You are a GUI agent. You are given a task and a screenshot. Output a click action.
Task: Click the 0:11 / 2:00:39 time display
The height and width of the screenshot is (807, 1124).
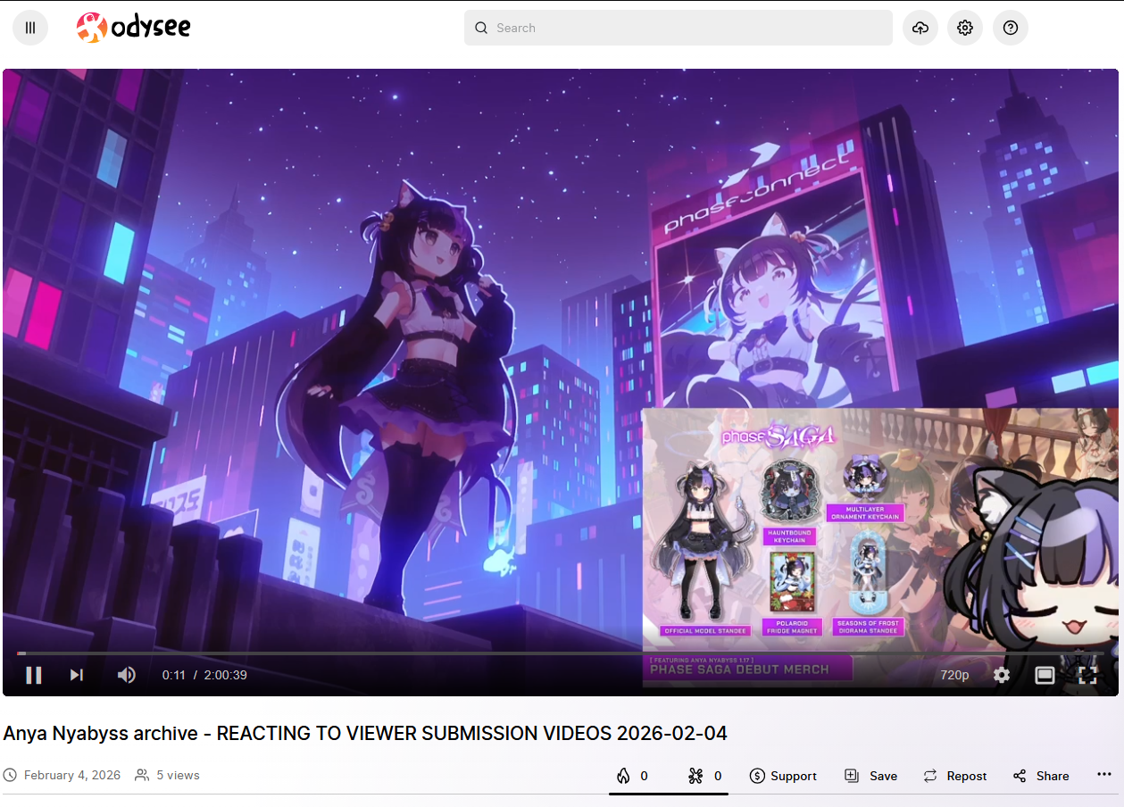(204, 675)
